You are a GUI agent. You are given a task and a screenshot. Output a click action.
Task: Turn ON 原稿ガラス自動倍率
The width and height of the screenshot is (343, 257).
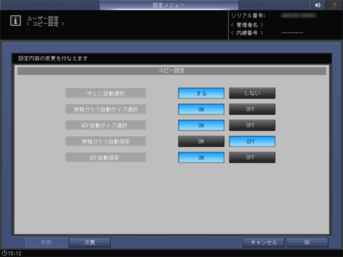pyautogui.click(x=201, y=141)
